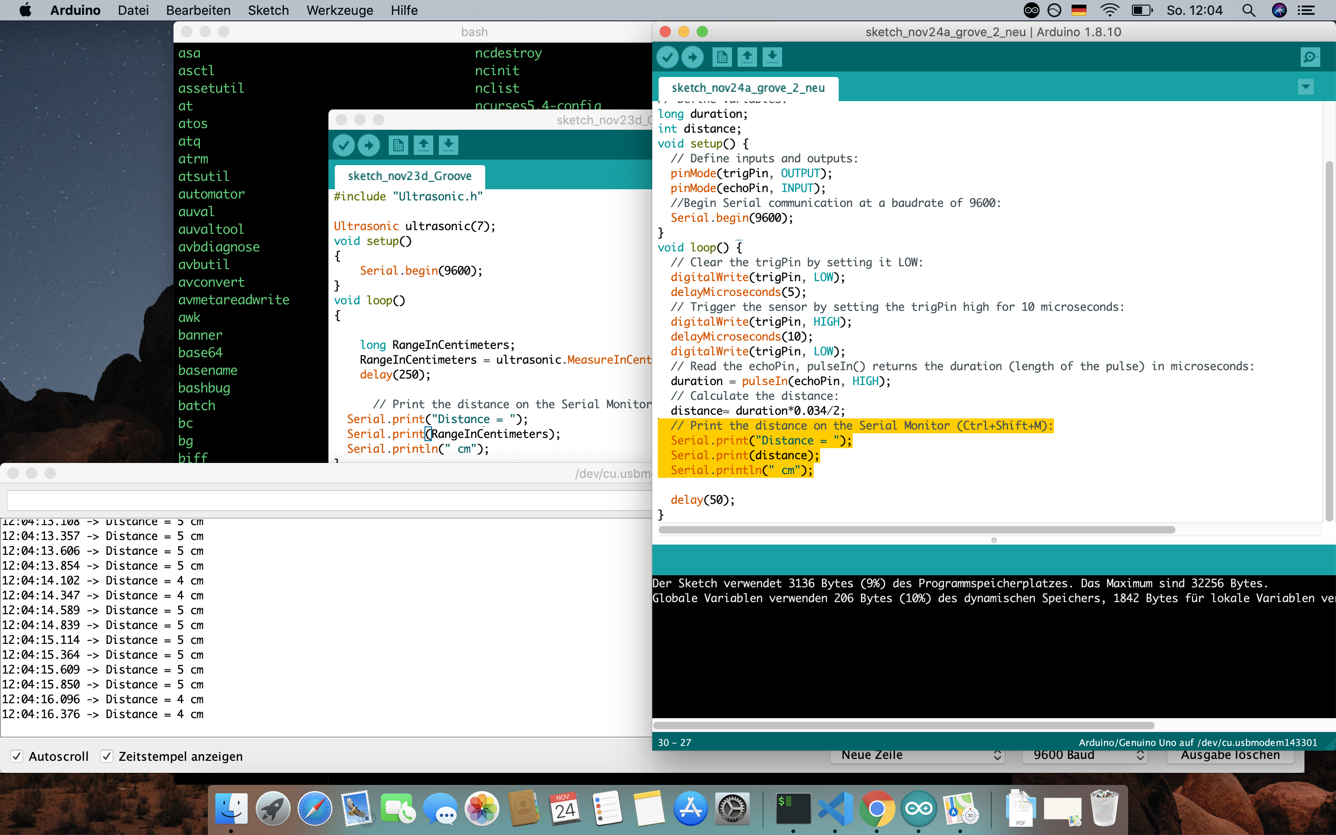The image size is (1336, 835).
Task: Click New sketch icon in sketch_nov24a window
Action: coord(721,57)
